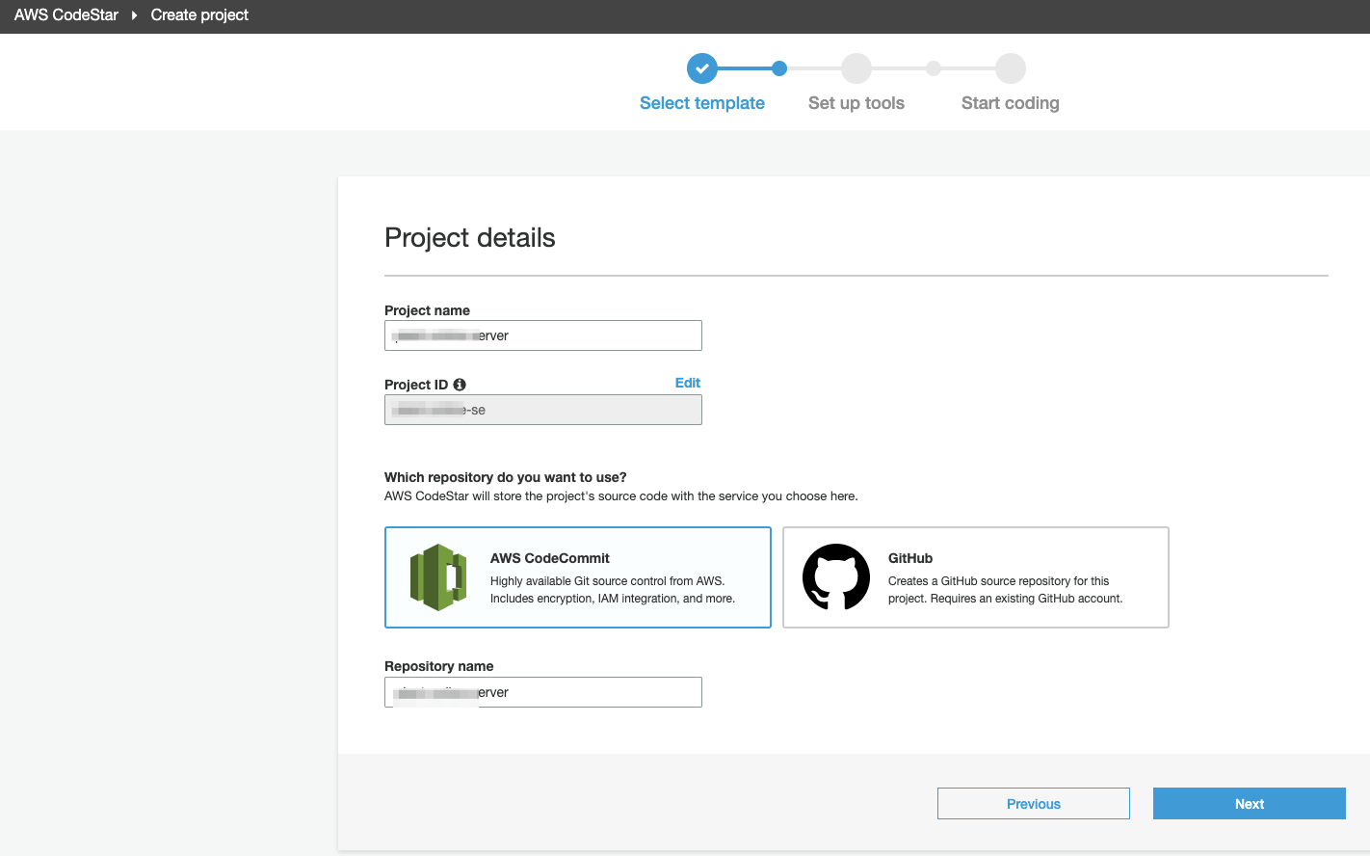Screen dimensions: 1370x856
Task: Click the Start coding step circle
Action: (1011, 68)
